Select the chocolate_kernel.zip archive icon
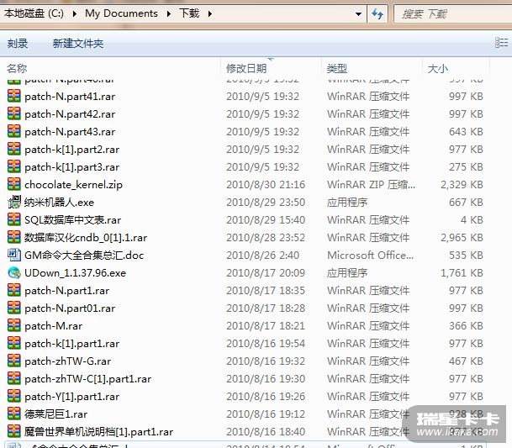 click(14, 184)
